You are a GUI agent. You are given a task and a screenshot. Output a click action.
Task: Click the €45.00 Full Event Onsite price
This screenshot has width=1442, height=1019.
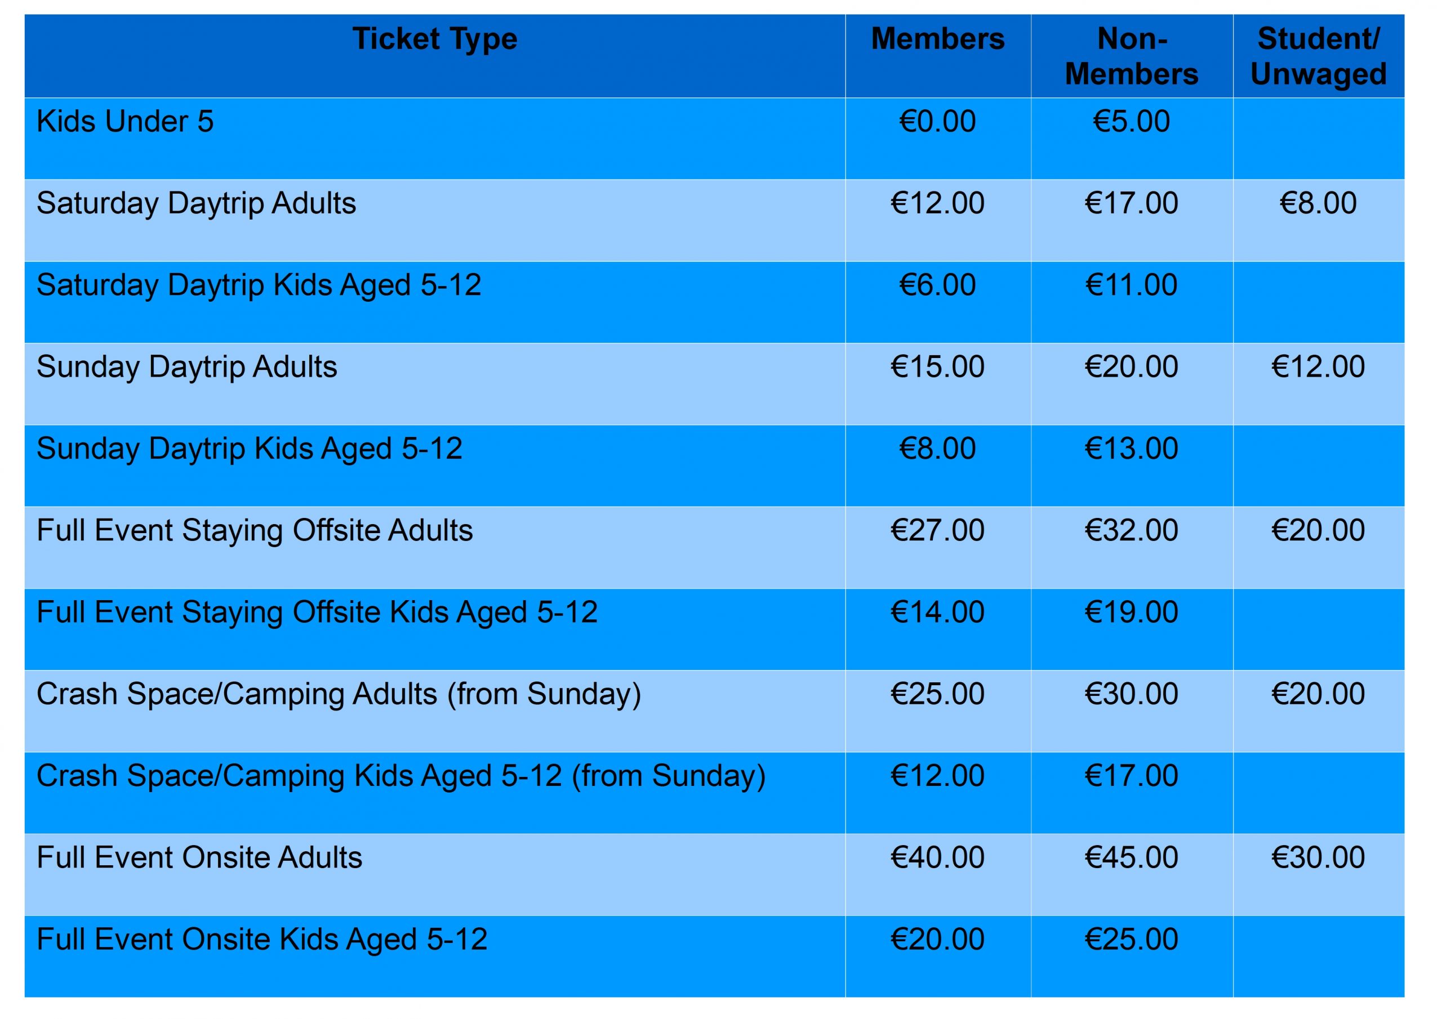coord(1132,857)
